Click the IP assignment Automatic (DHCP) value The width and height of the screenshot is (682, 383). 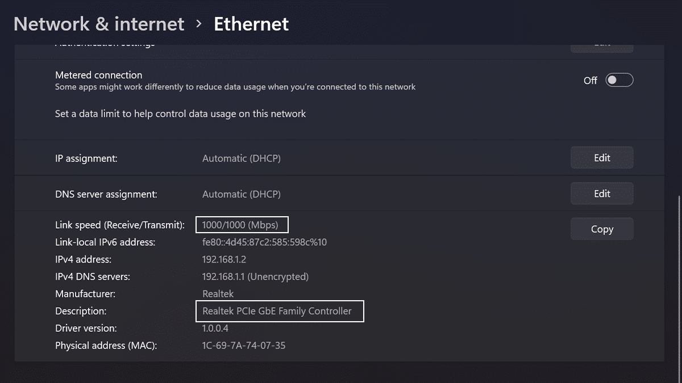tap(242, 158)
